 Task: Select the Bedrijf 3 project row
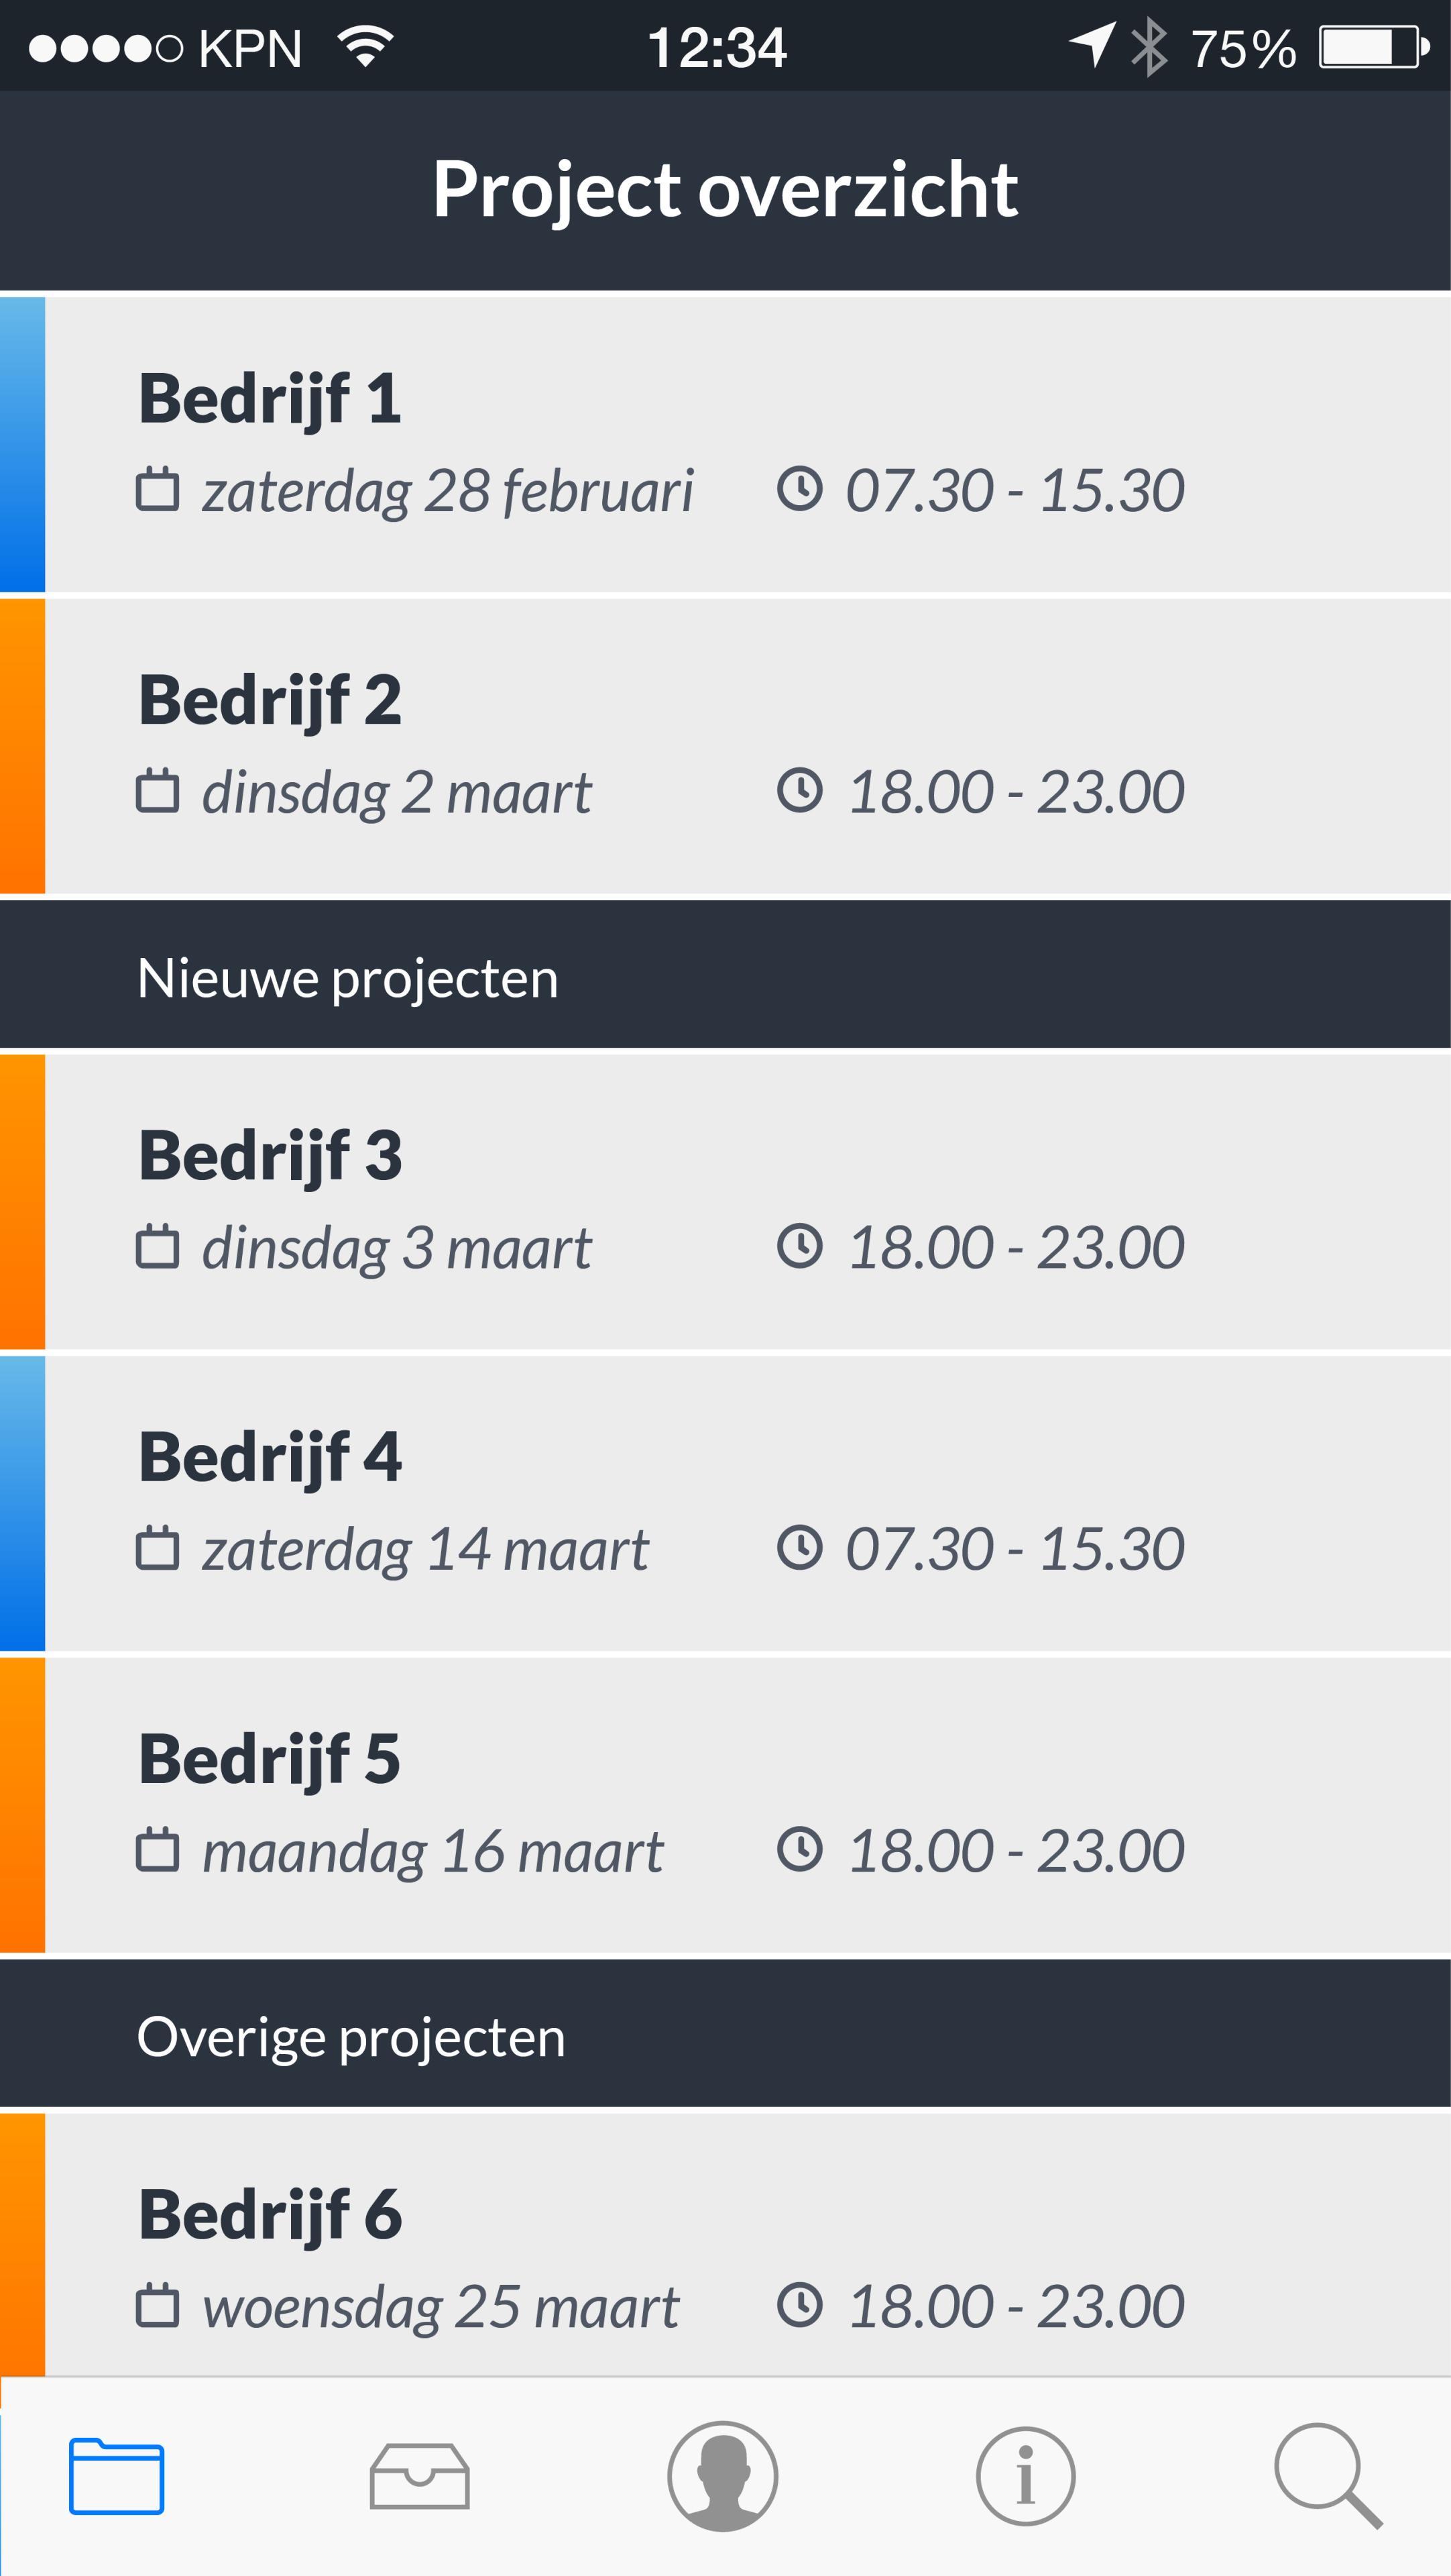click(x=699, y=1201)
